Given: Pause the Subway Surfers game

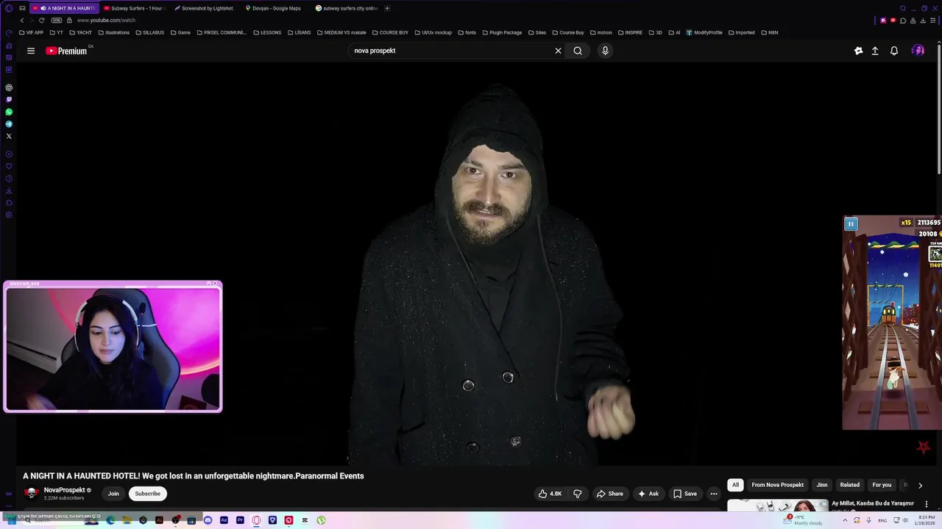Looking at the screenshot, I should tap(851, 224).
